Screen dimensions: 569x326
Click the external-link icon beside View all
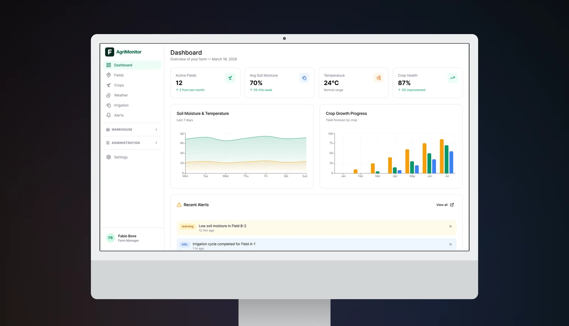[452, 205]
